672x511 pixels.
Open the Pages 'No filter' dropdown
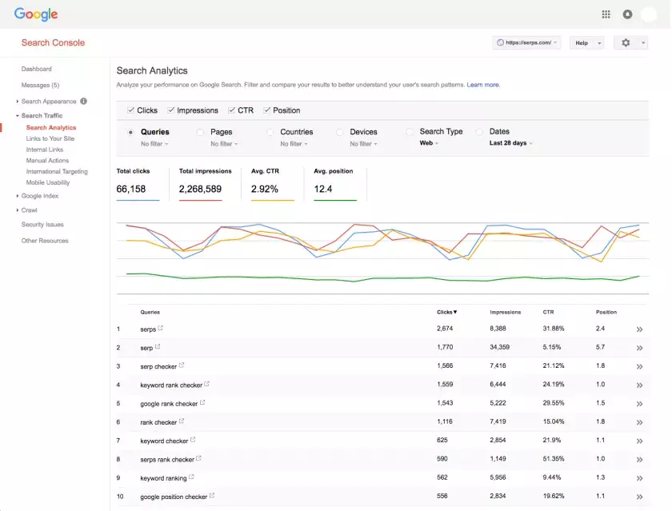(x=224, y=144)
